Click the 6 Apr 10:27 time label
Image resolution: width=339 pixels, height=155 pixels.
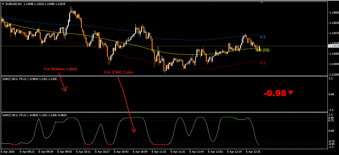[102, 152]
